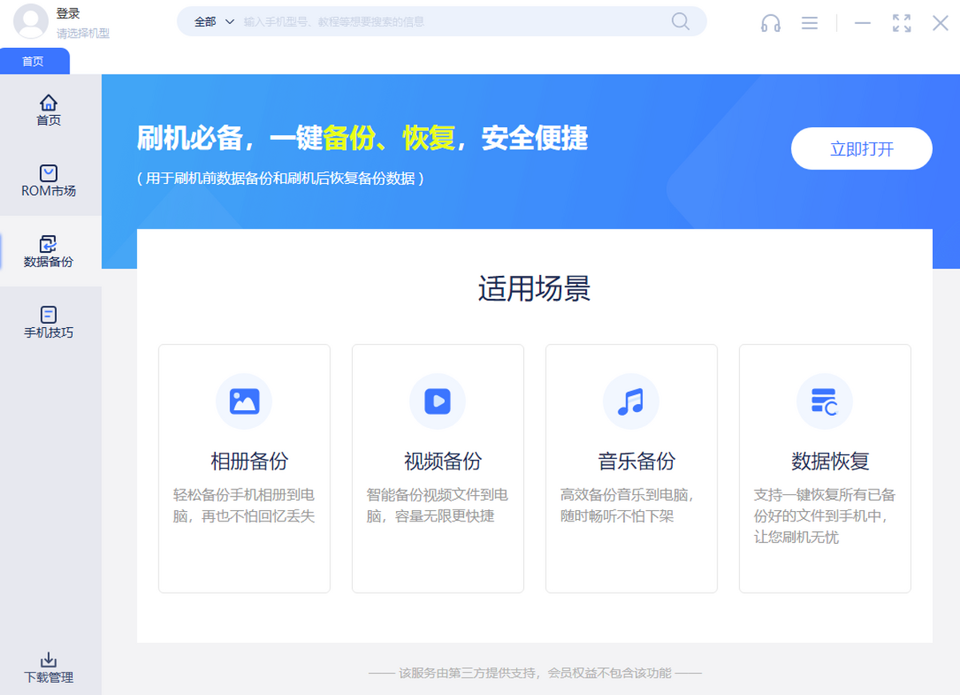Click the 登录 login link
Viewport: 960px width, 695px height.
pos(68,14)
